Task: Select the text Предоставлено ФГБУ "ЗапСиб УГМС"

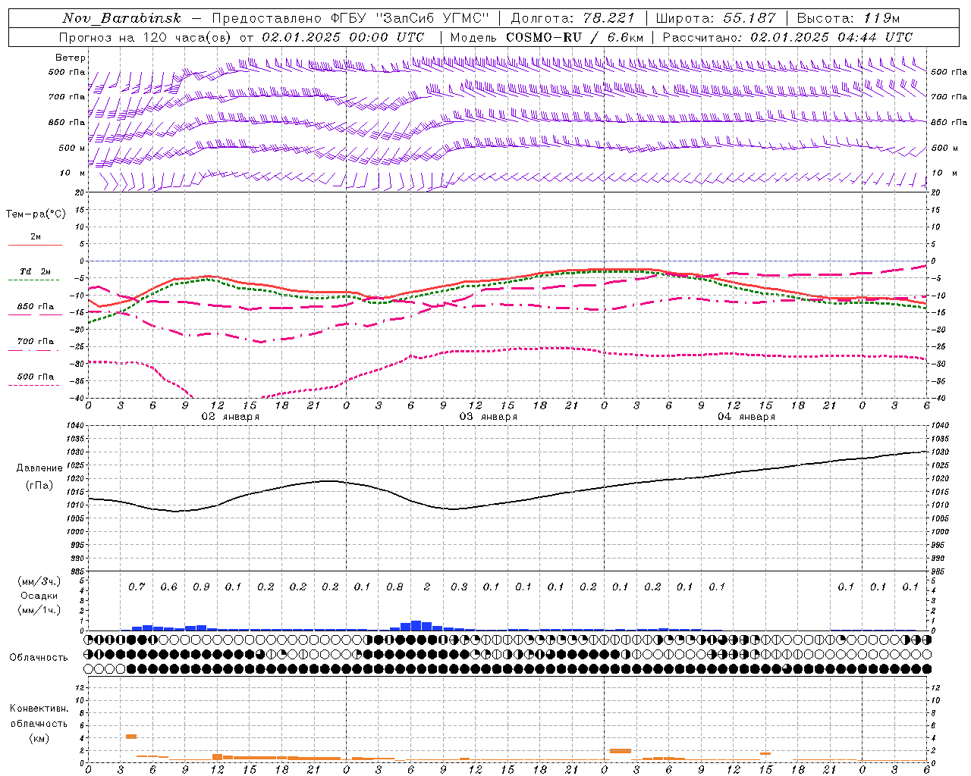Action: pyautogui.click(x=350, y=18)
